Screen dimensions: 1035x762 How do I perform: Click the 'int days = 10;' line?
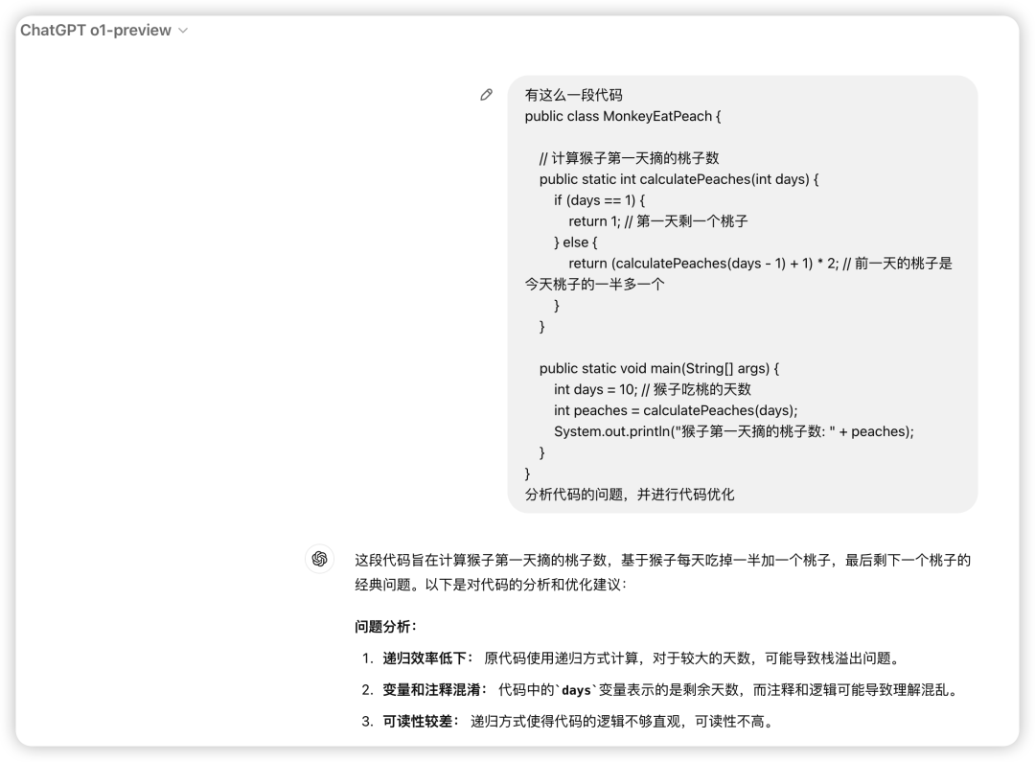click(652, 389)
